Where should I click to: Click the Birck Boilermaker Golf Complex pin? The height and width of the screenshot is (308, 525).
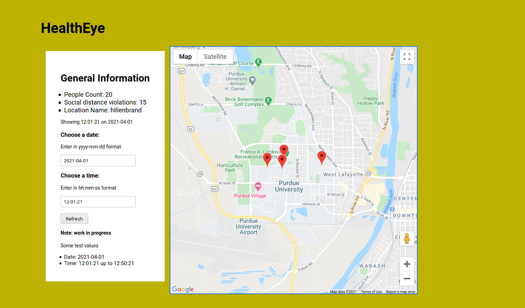[x=269, y=101]
